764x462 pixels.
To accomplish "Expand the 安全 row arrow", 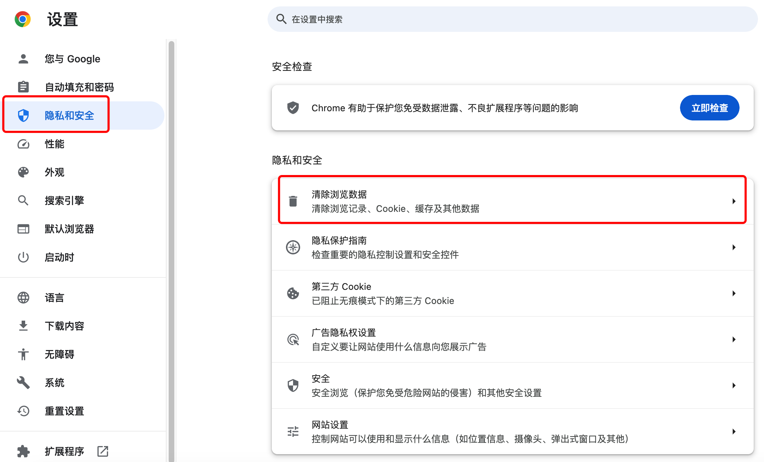I will (734, 385).
